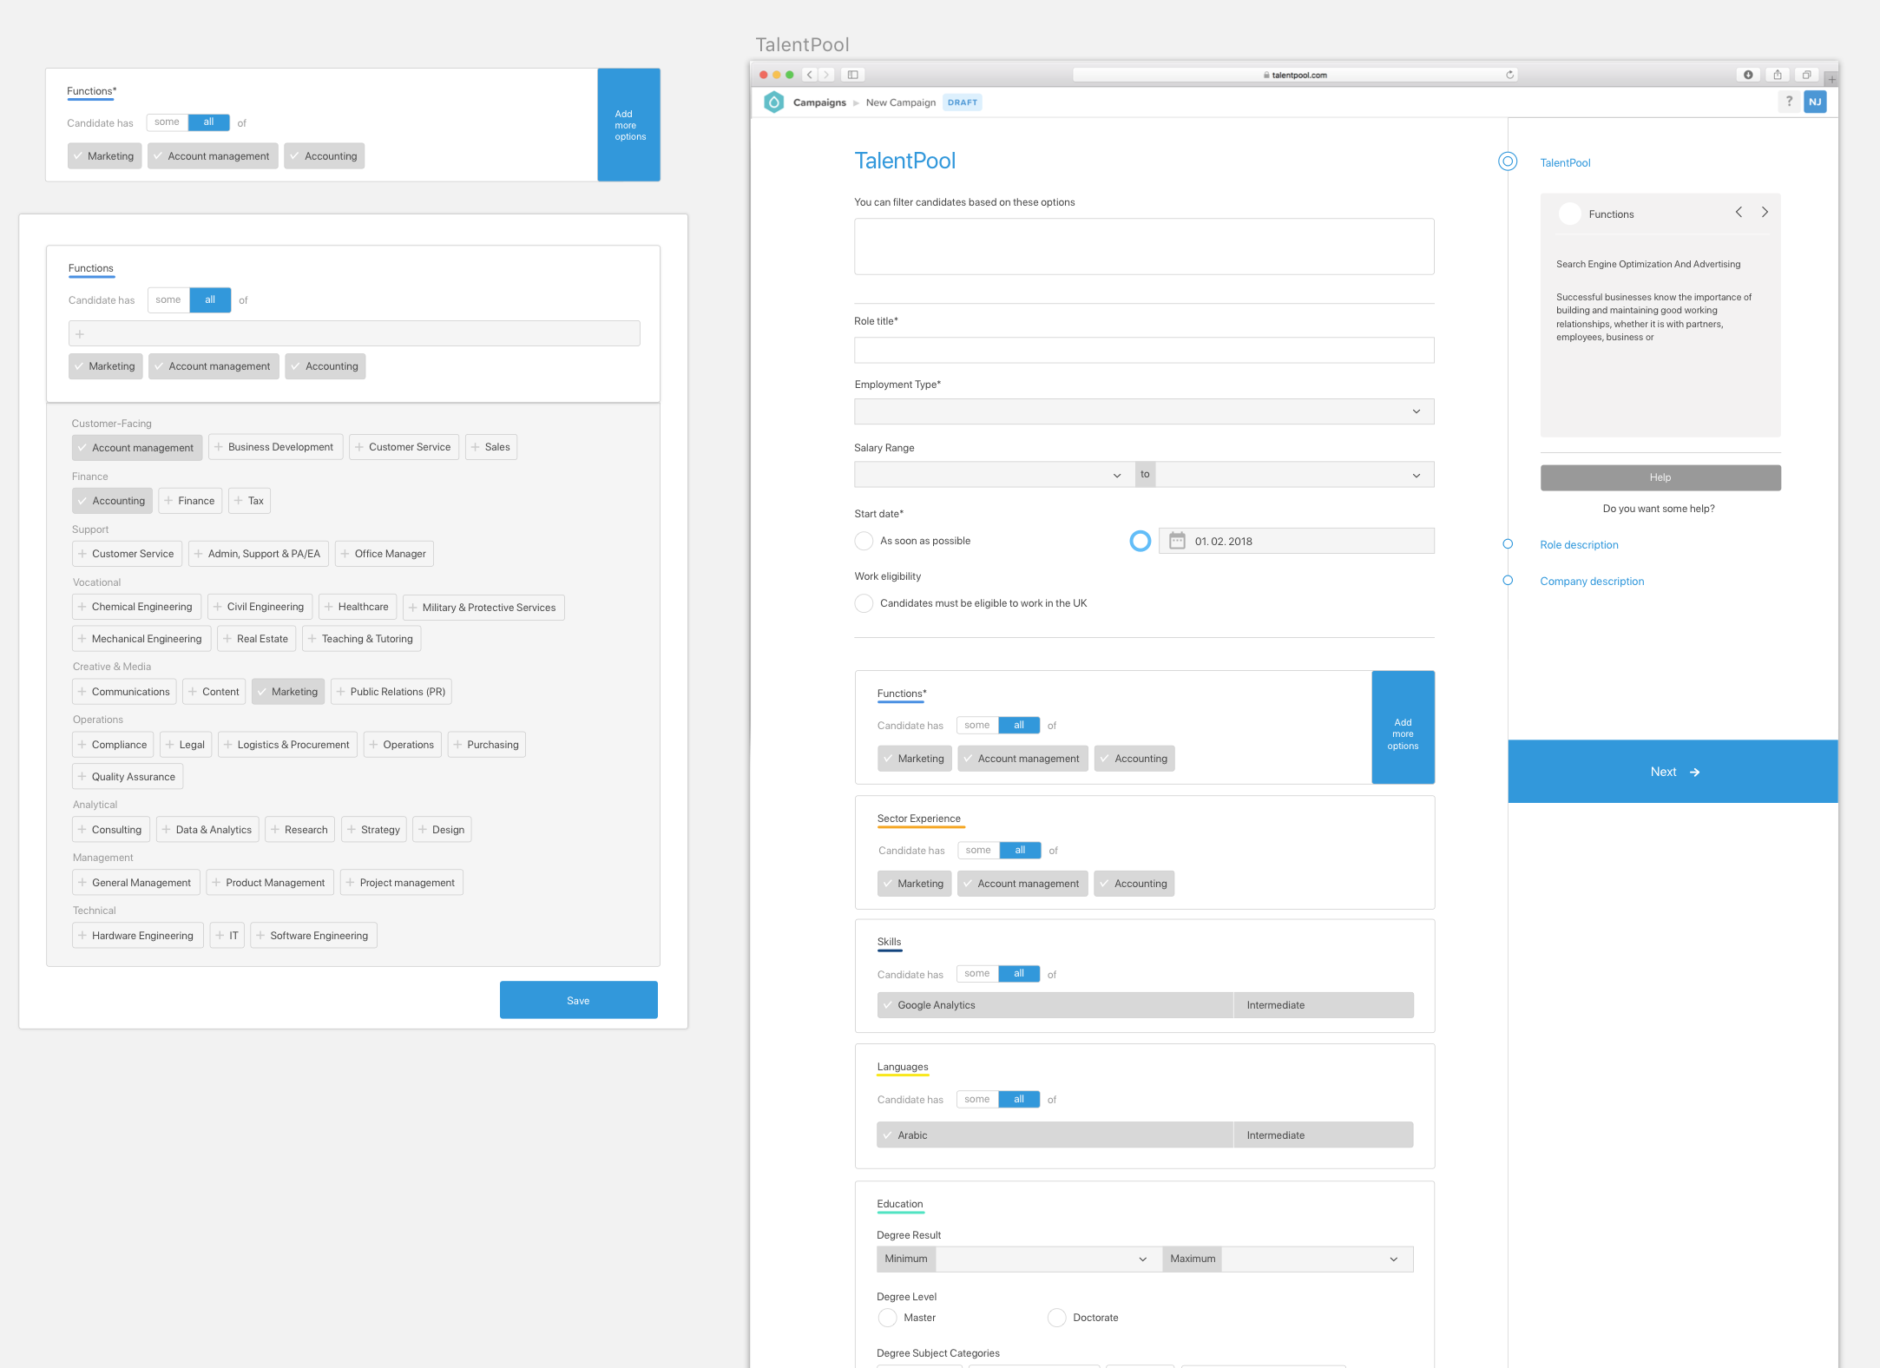Add the Legal function tag
Image resolution: width=1880 pixels, height=1368 pixels.
(186, 745)
